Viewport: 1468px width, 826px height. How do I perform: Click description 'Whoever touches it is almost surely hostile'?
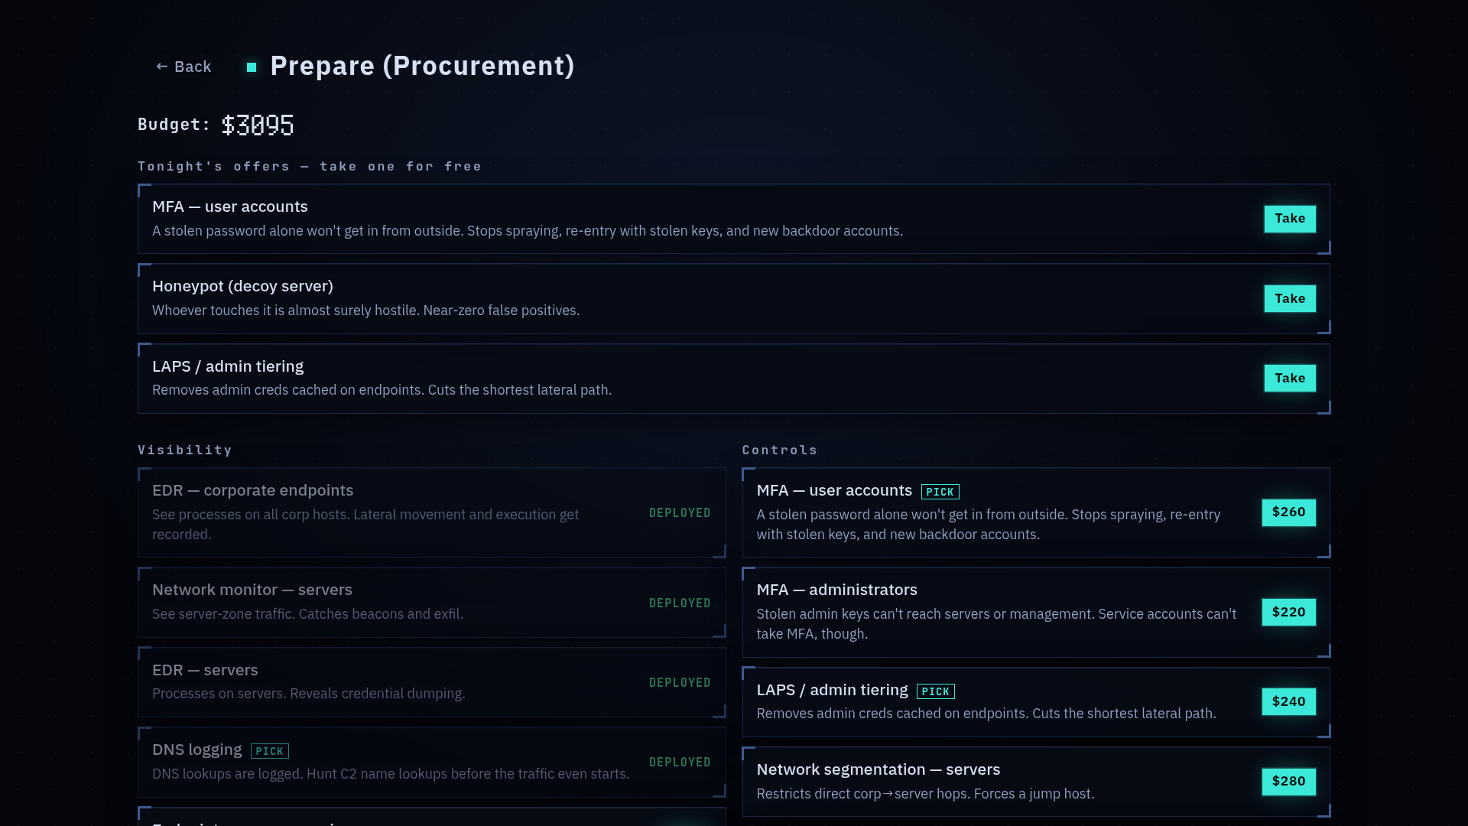(x=365, y=311)
